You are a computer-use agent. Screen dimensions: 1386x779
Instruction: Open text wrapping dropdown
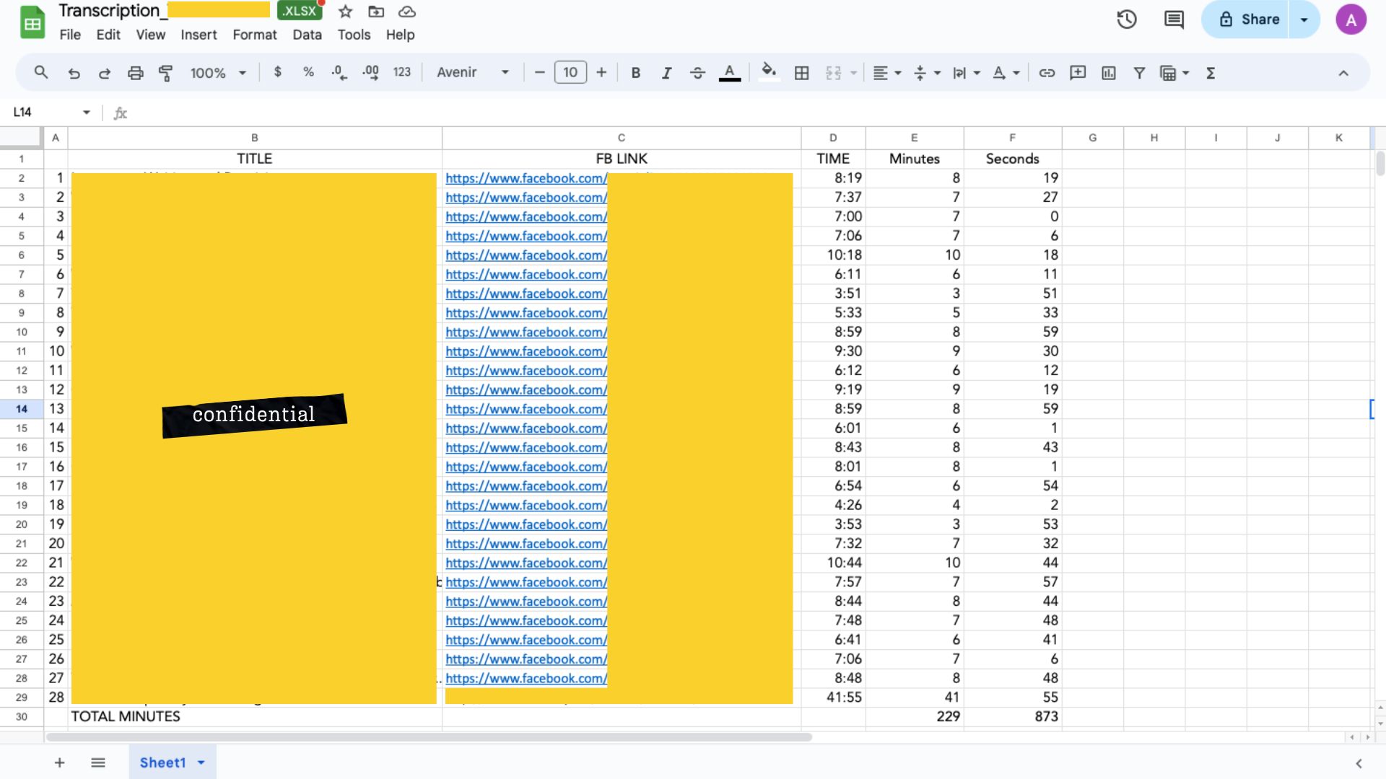pos(967,73)
